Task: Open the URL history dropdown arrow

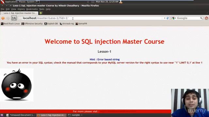Action: click(165, 18)
